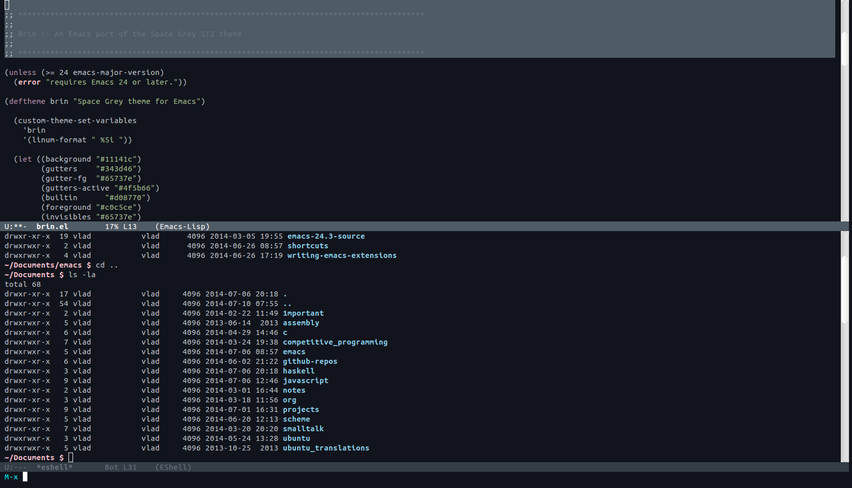Click the M-x minibuffer prompt
The width and height of the screenshot is (852, 488).
[x=11, y=477]
